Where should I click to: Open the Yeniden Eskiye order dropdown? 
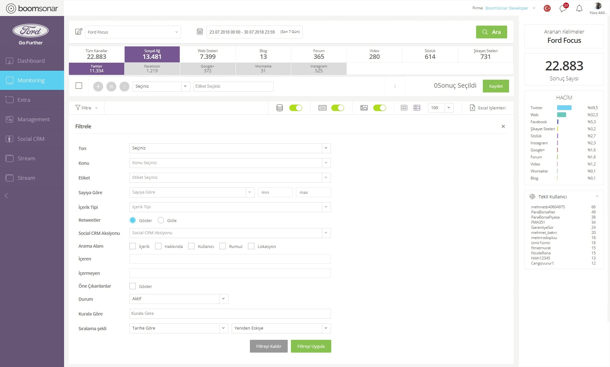tap(281, 328)
